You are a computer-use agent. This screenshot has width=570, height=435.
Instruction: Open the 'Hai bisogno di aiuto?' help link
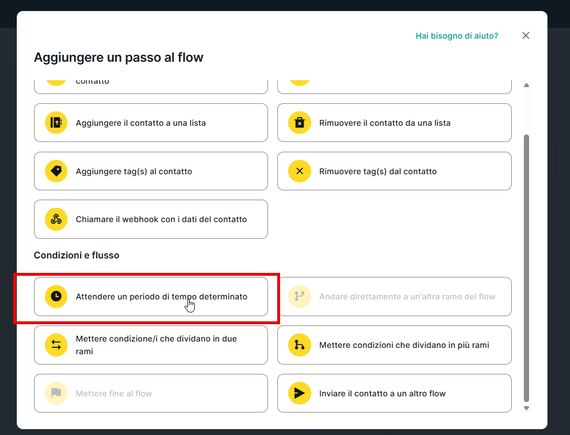click(456, 36)
